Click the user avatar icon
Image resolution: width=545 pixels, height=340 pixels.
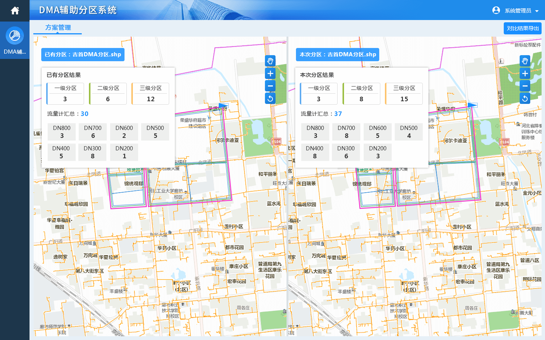tap(496, 10)
